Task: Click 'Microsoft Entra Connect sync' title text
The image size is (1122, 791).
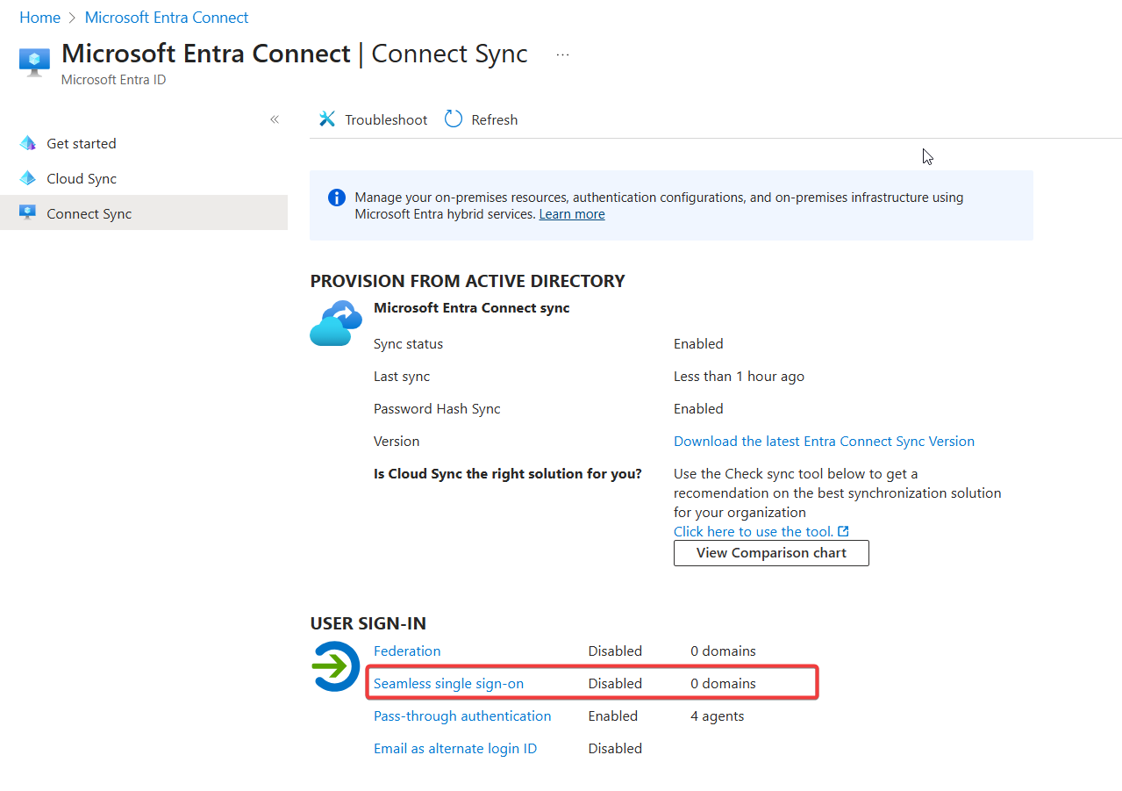Action: click(472, 307)
